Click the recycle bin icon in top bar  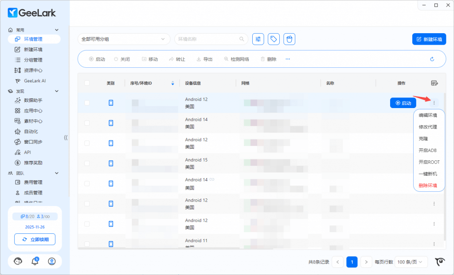point(290,39)
